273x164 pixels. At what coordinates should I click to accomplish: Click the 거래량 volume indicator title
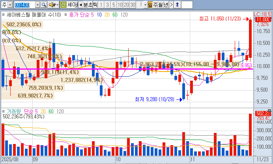(x=14, y=111)
